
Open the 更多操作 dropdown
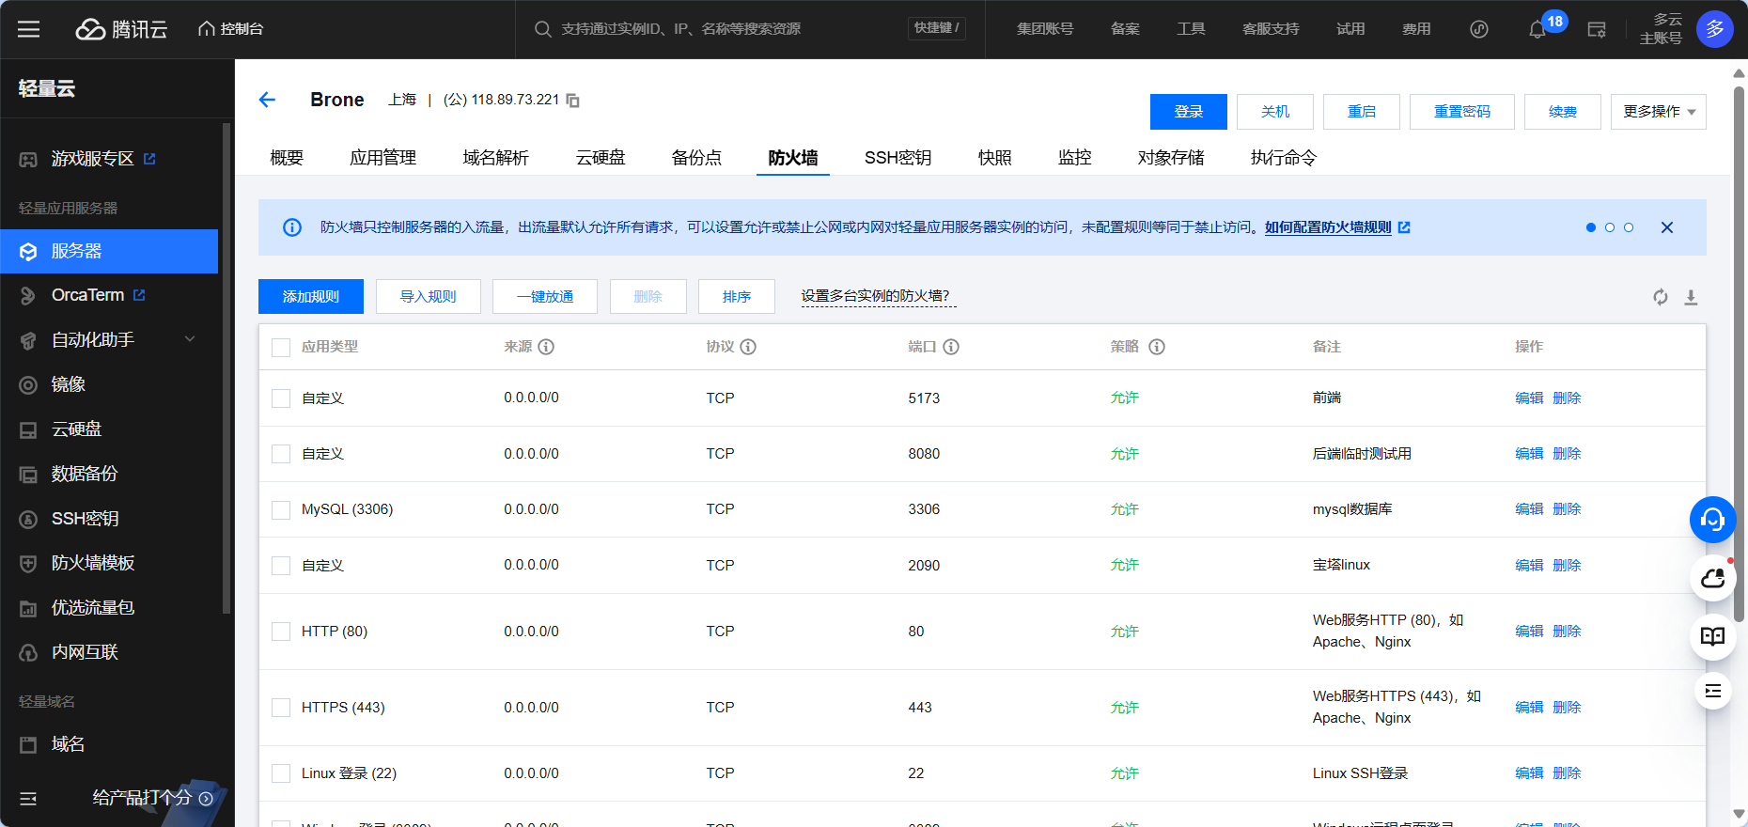(x=1658, y=112)
